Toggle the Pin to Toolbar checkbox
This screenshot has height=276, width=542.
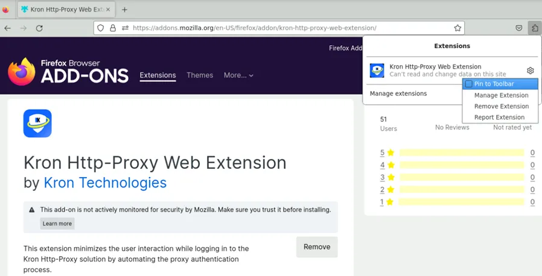coord(469,84)
